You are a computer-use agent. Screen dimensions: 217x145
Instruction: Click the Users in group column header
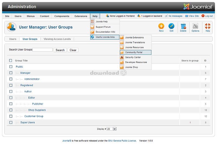click(190, 61)
